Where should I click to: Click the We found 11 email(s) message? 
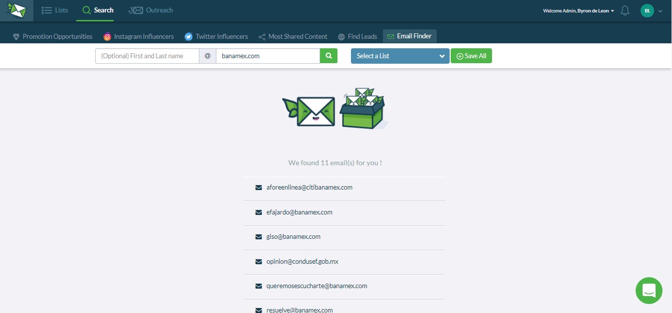[335, 163]
